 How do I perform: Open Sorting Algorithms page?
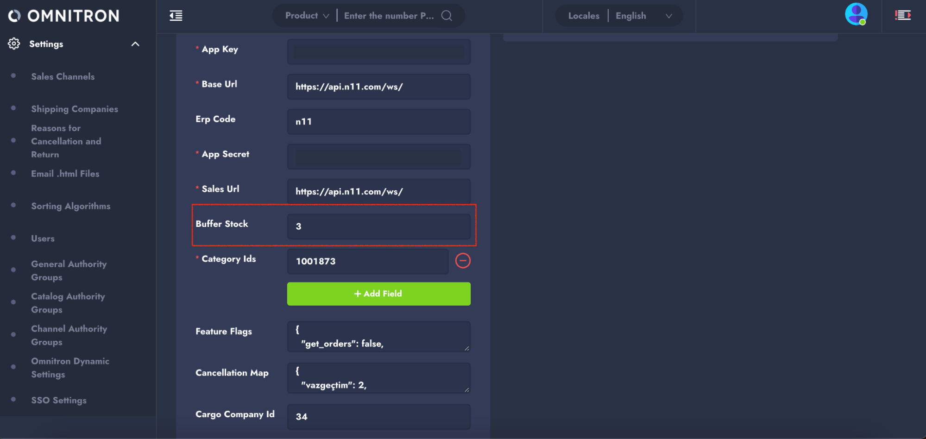tap(70, 206)
